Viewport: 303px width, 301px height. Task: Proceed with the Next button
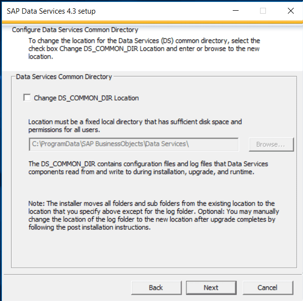211,288
